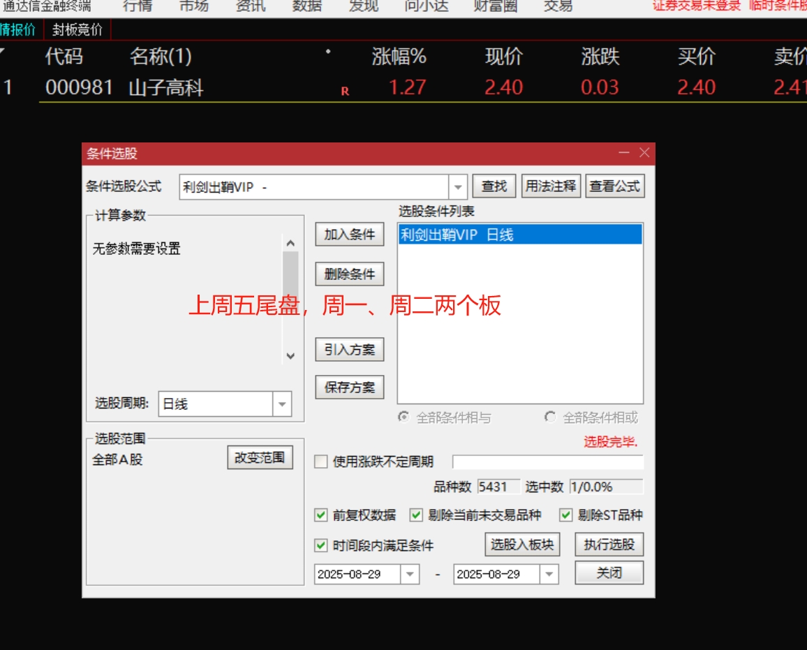
Task: Click the 查看公式 button
Action: [x=614, y=186]
